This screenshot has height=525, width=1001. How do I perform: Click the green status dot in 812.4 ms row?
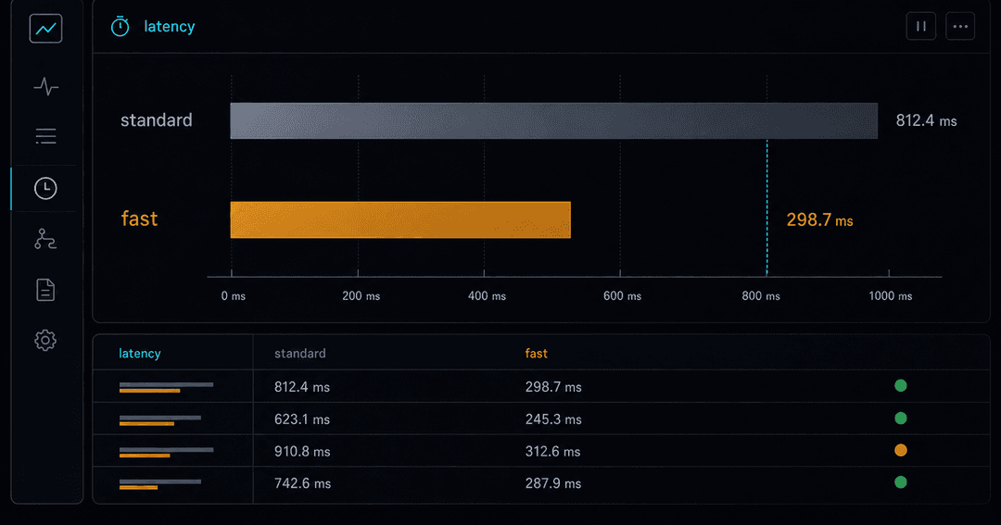click(900, 385)
